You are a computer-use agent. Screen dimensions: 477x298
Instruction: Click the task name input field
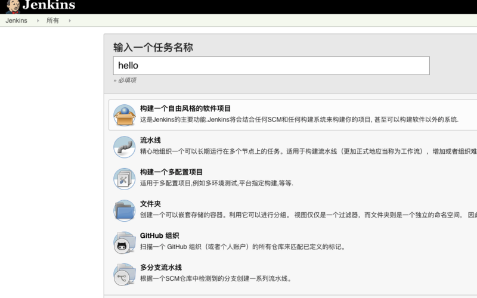click(271, 66)
